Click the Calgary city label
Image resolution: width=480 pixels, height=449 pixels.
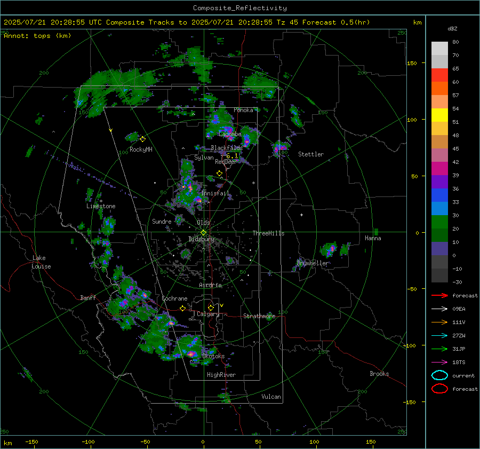coord(208,314)
